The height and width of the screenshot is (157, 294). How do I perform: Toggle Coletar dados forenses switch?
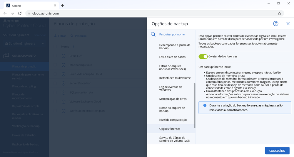click(203, 57)
